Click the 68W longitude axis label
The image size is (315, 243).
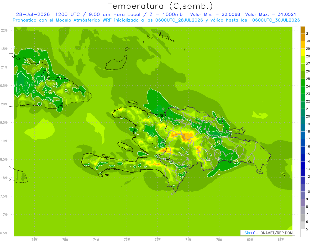pyautogui.click(x=281, y=240)
